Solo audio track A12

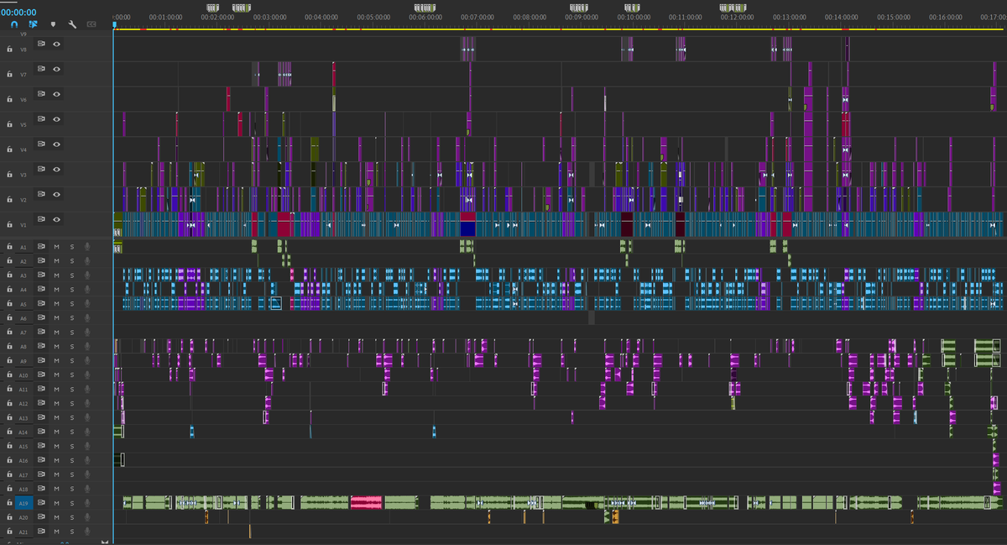click(72, 403)
